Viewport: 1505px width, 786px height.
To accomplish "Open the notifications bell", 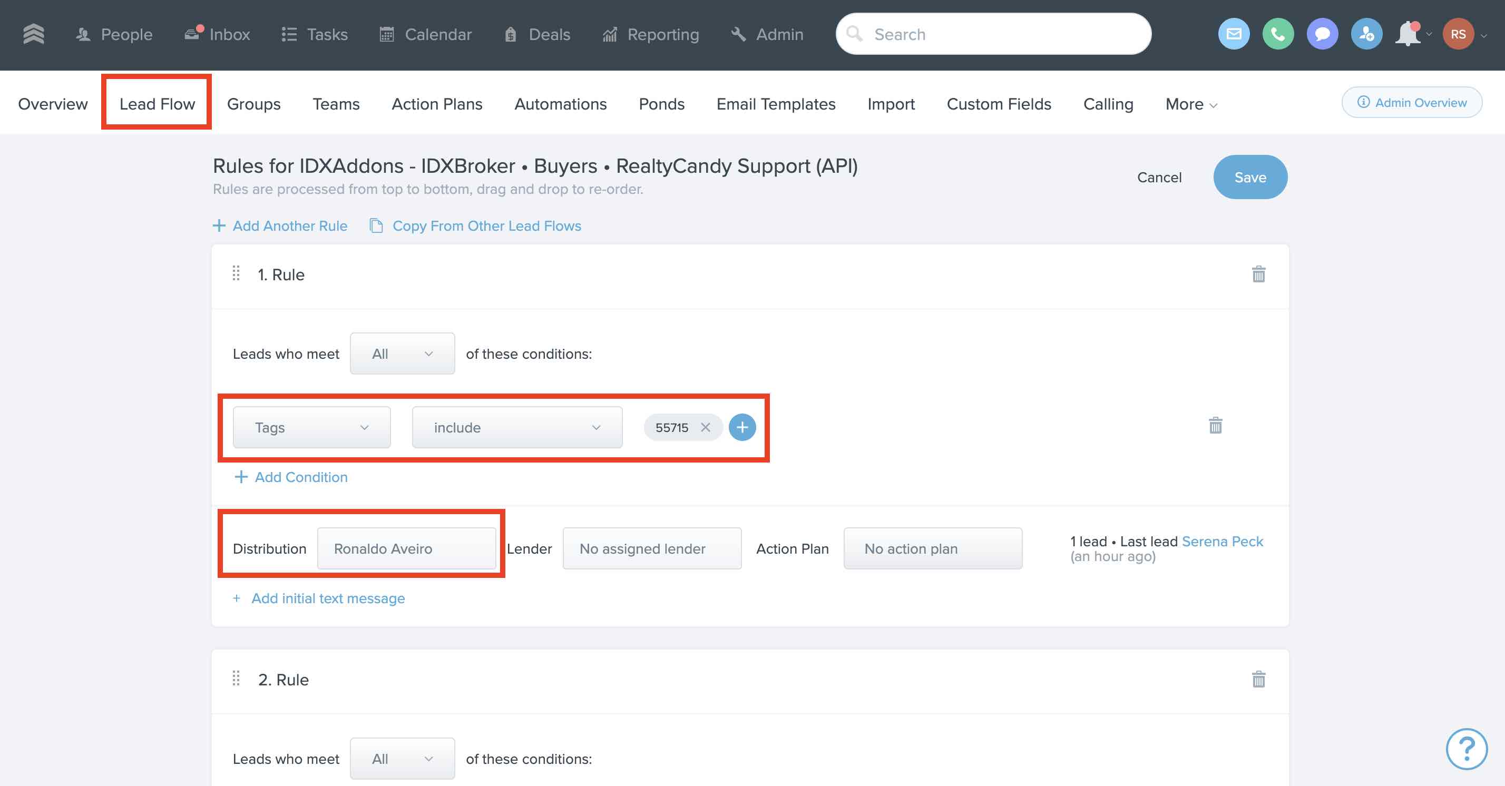I will click(1408, 34).
